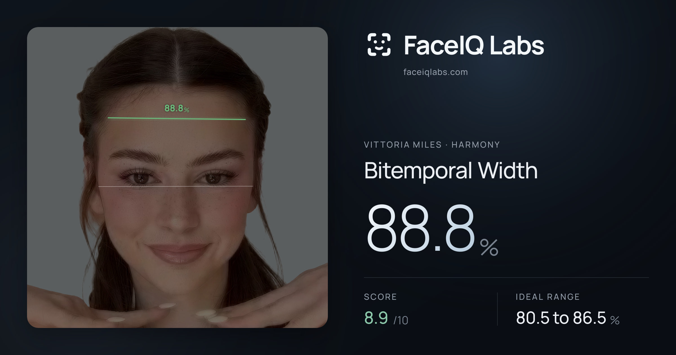Click the 80.5 to 86.5 % range
Screen dimensions: 676x355
[568, 318]
